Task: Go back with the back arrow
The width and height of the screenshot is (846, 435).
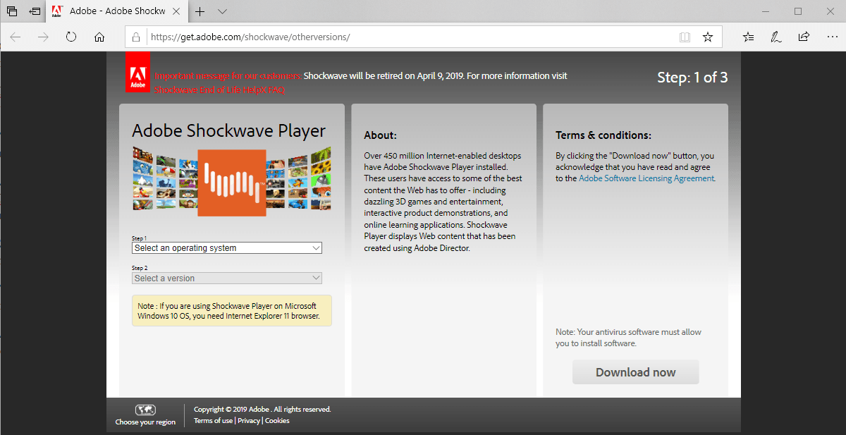Action: click(16, 37)
